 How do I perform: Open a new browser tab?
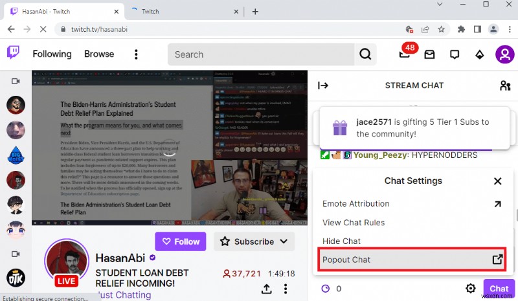(255, 12)
